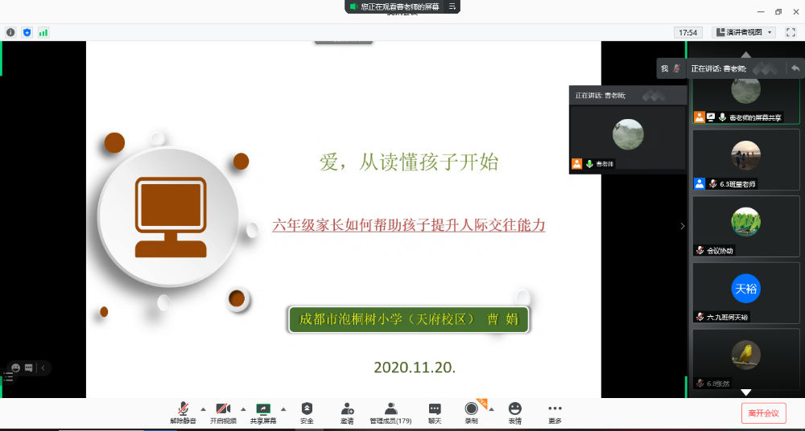Image resolution: width=805 pixels, height=431 pixels.
Task: Select the 6.8张然 participant tile
Action: 746,359
